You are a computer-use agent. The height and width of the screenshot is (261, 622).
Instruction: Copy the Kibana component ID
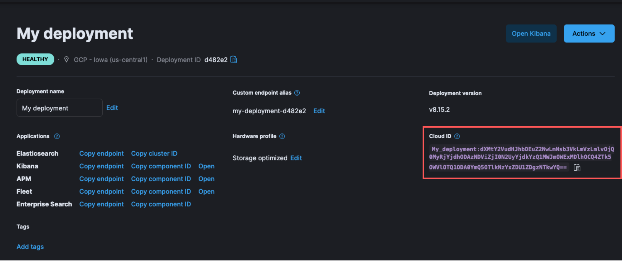[x=161, y=166]
